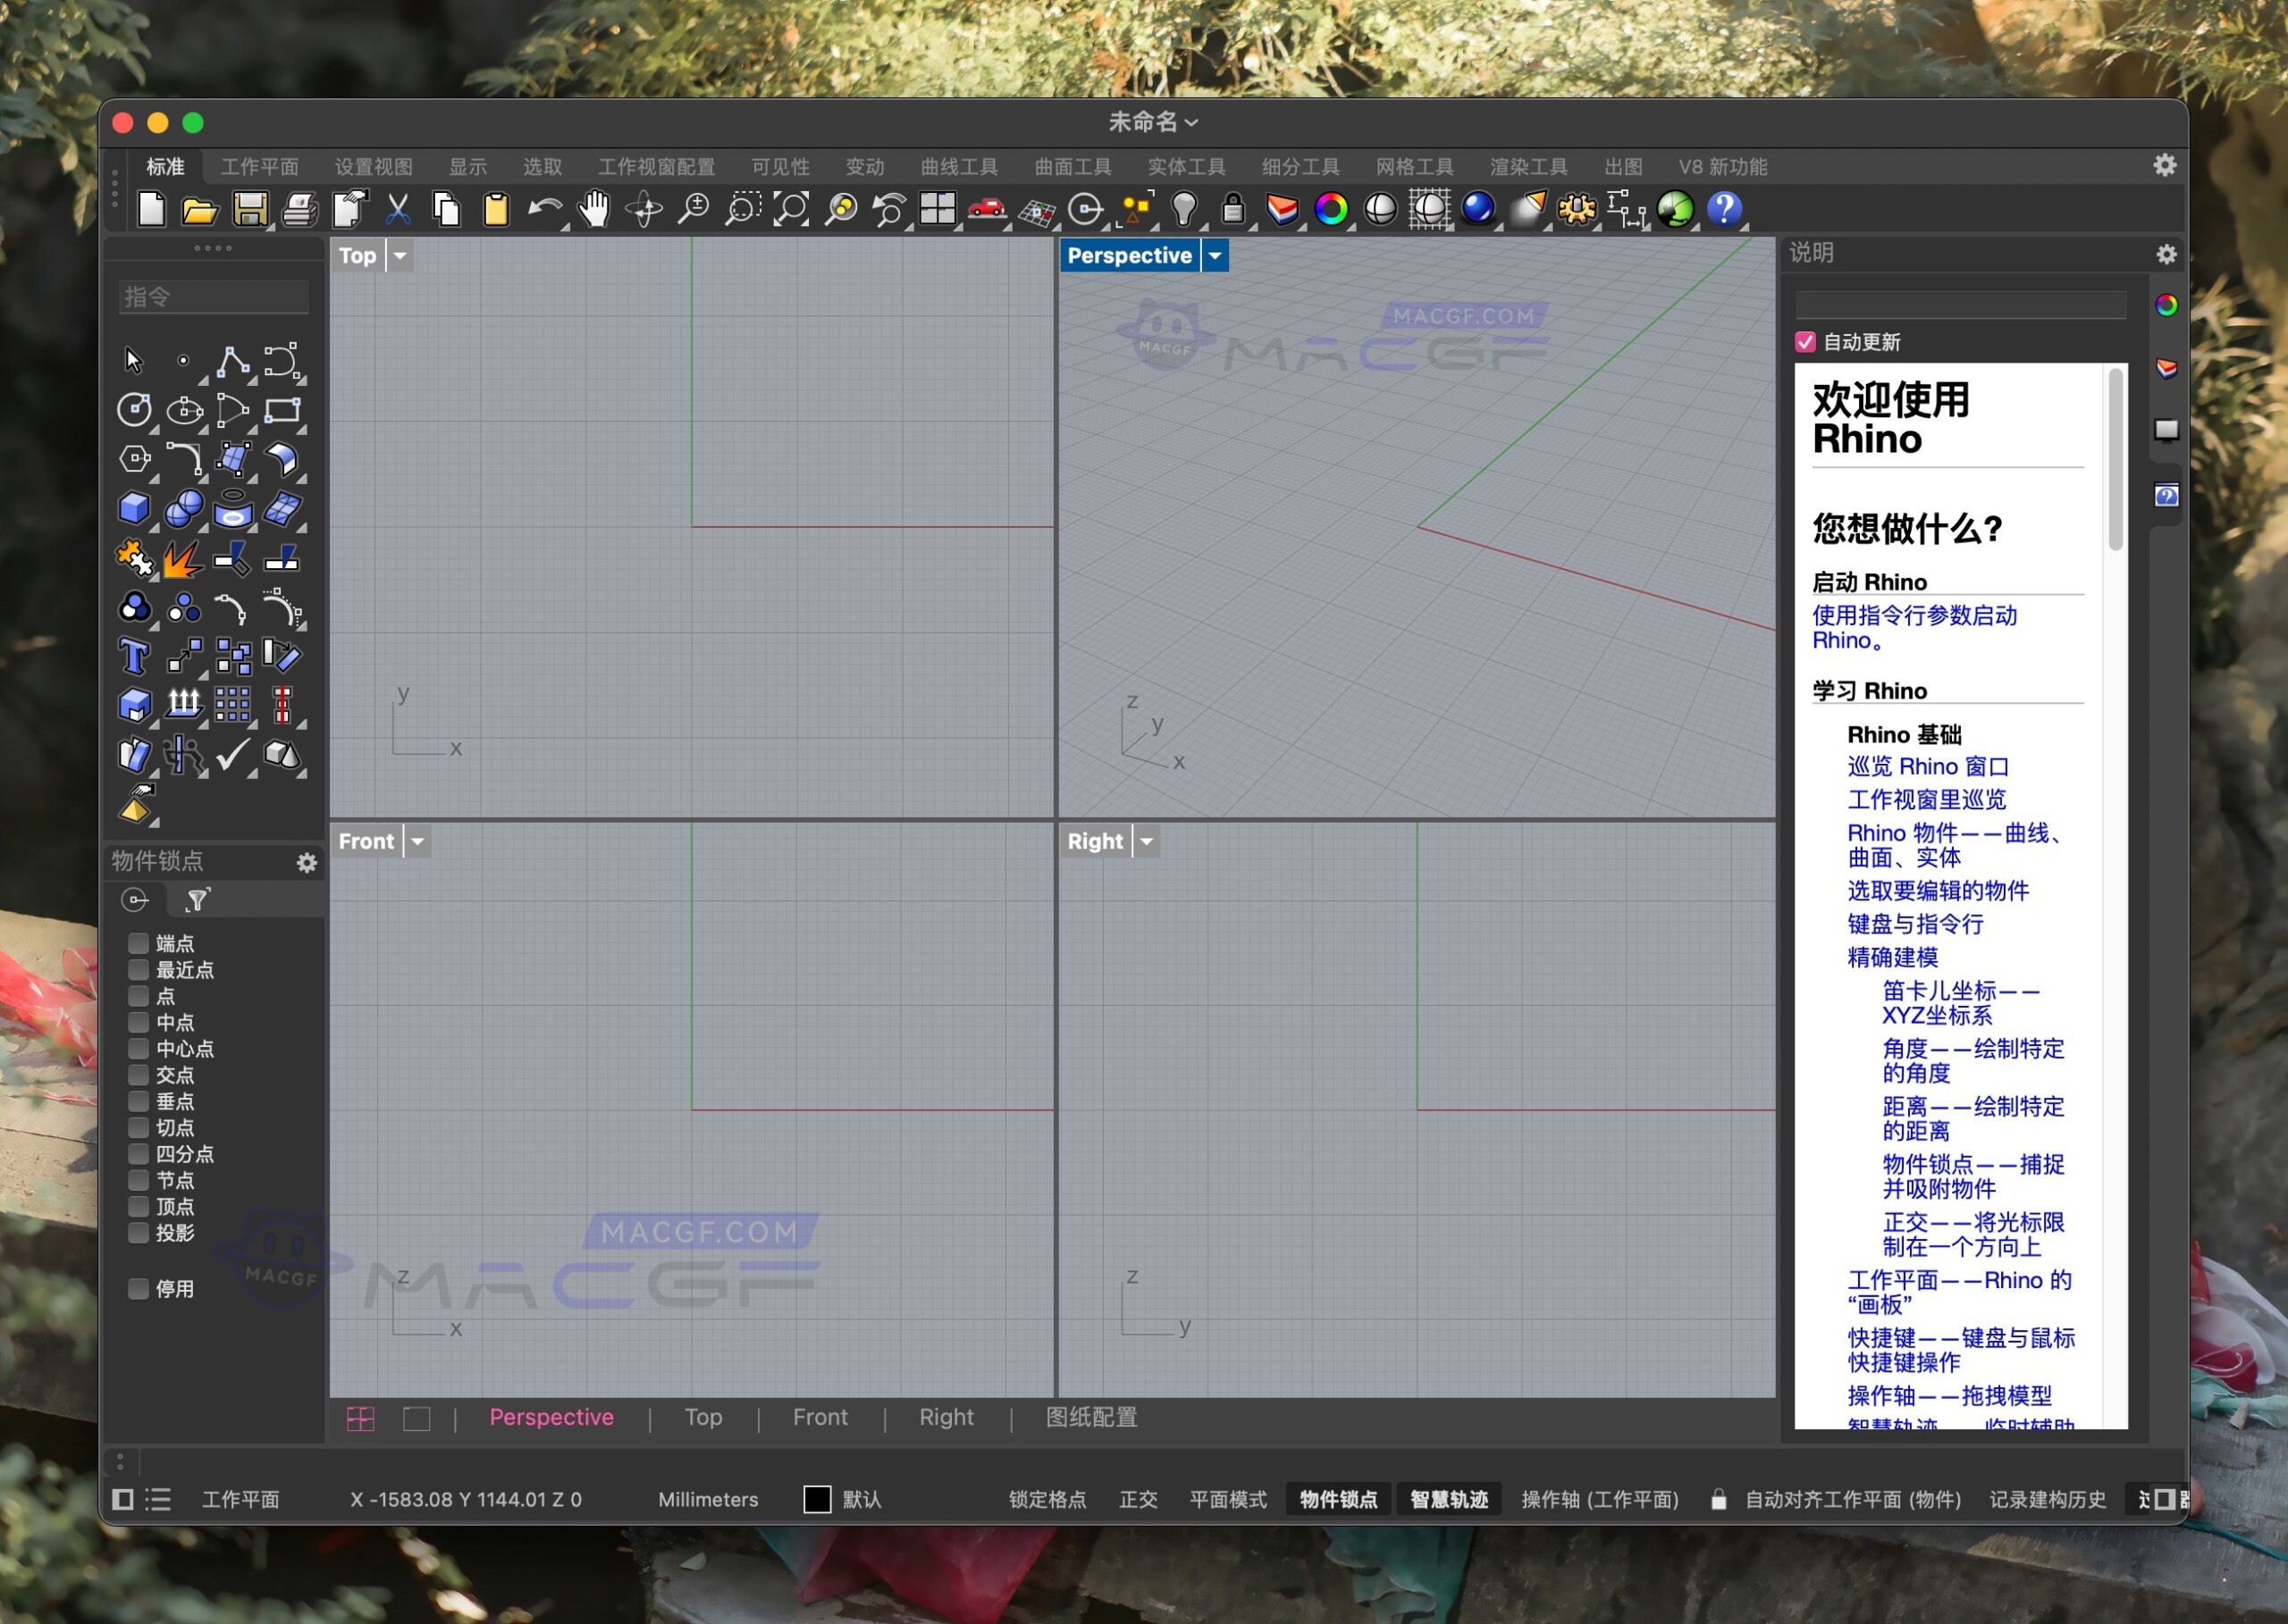Image resolution: width=2288 pixels, height=1624 pixels.
Task: Select the Circle tool
Action: (x=134, y=409)
